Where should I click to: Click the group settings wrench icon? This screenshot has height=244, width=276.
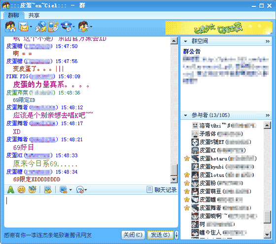point(83,27)
